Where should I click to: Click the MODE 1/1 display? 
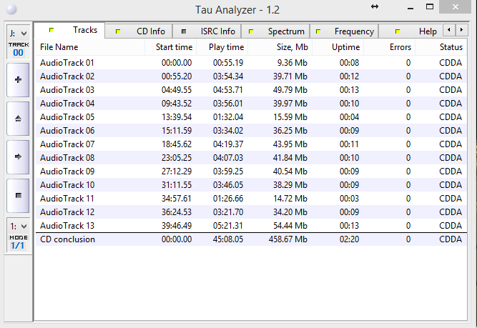tap(19, 242)
